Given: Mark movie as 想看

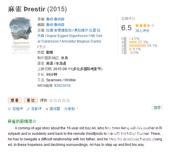Looking at the screenshot, I should [x=15, y=100].
